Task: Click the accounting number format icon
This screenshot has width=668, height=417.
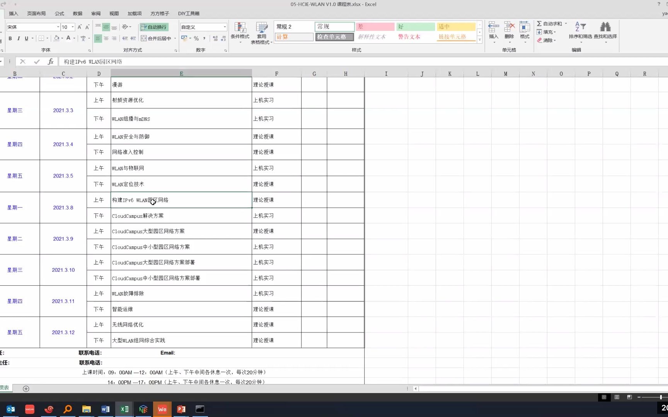Action: click(184, 38)
